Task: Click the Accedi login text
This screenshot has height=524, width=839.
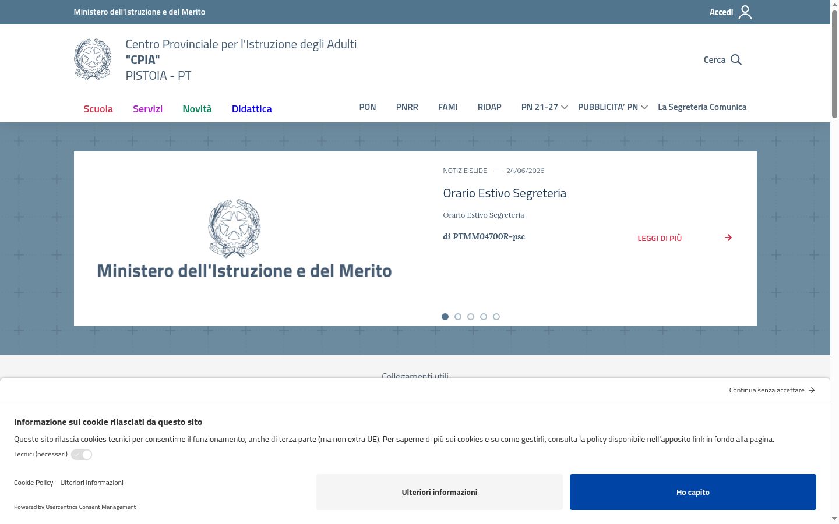Action: tap(721, 12)
